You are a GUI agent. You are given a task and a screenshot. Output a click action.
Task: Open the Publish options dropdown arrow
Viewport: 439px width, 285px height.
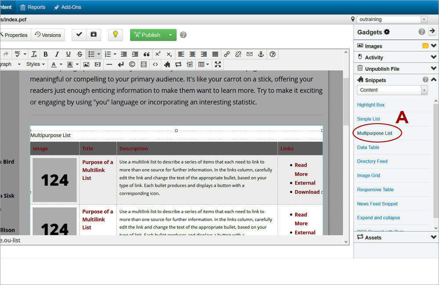tap(170, 35)
